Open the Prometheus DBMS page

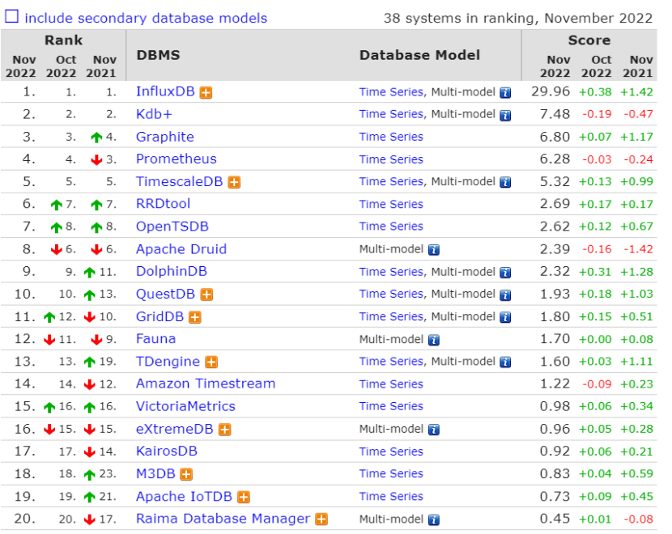tap(176, 159)
